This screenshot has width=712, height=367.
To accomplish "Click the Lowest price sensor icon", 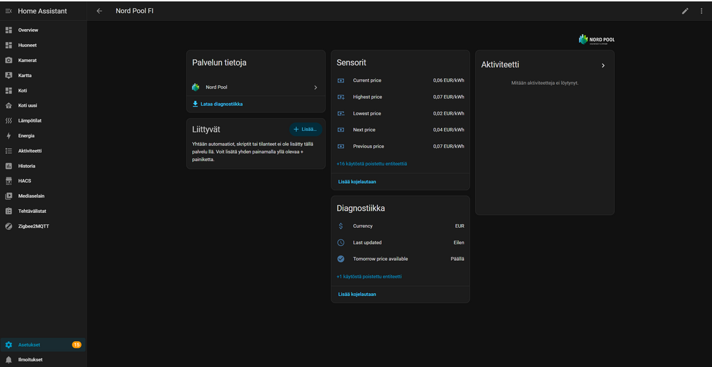I will tap(340, 113).
